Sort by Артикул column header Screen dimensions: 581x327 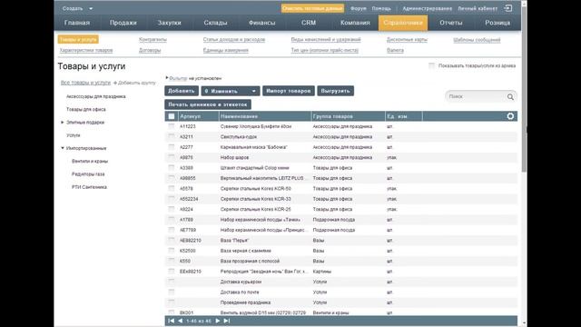(x=190, y=116)
